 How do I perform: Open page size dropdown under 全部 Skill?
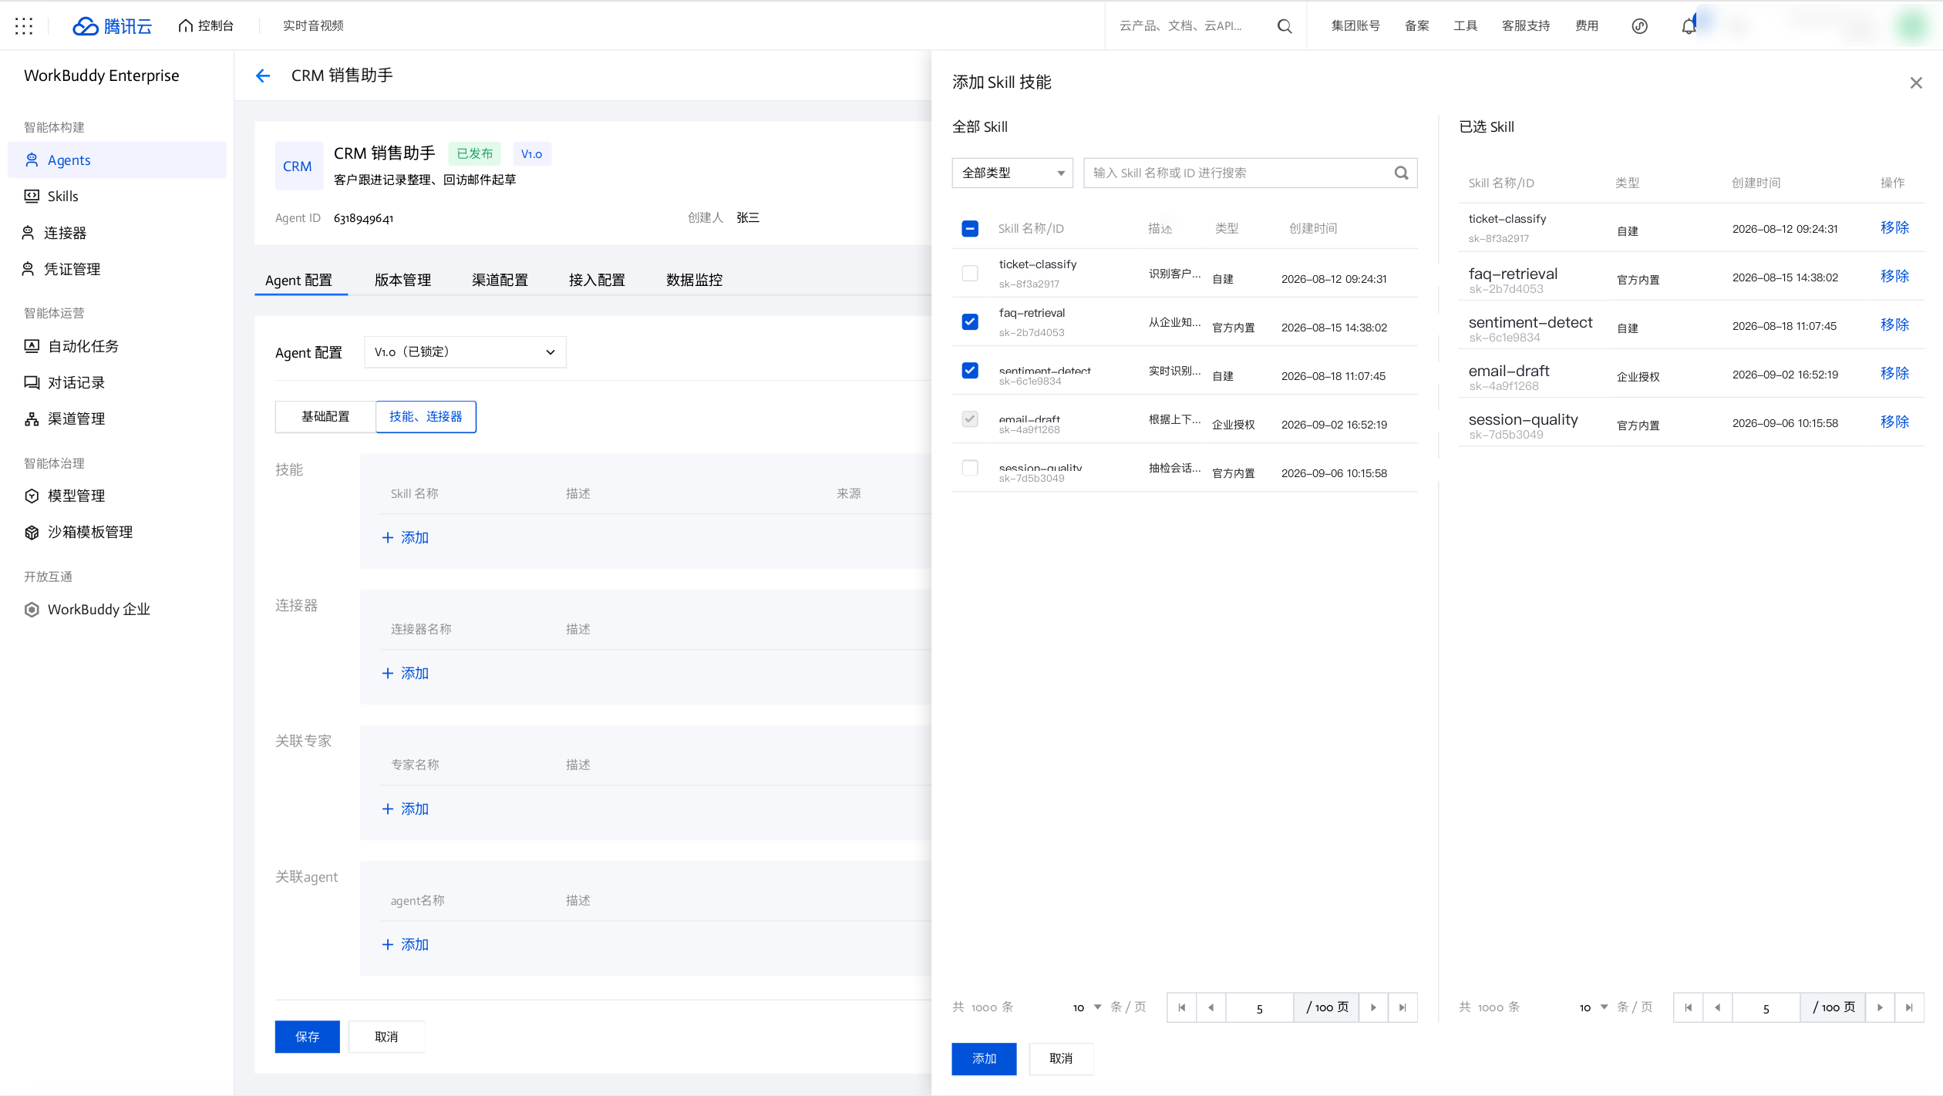point(1087,1007)
